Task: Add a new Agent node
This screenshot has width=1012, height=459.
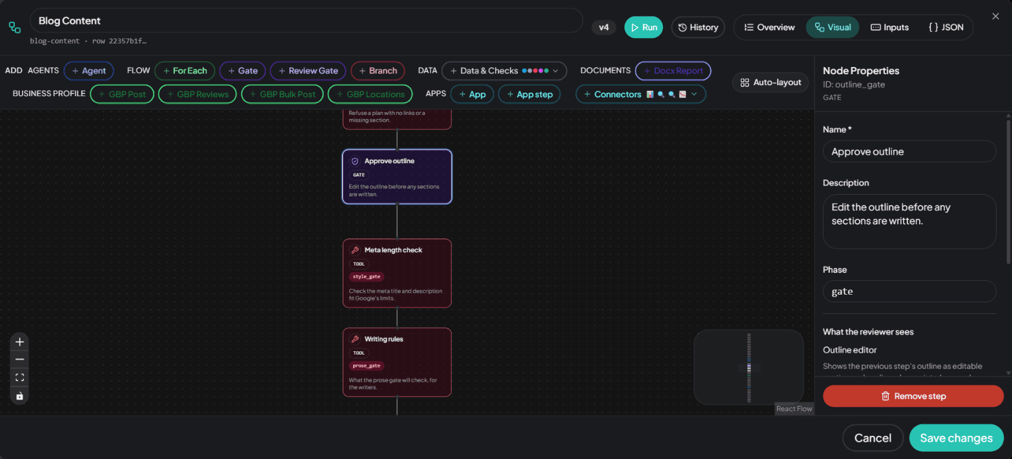Action: coord(89,71)
